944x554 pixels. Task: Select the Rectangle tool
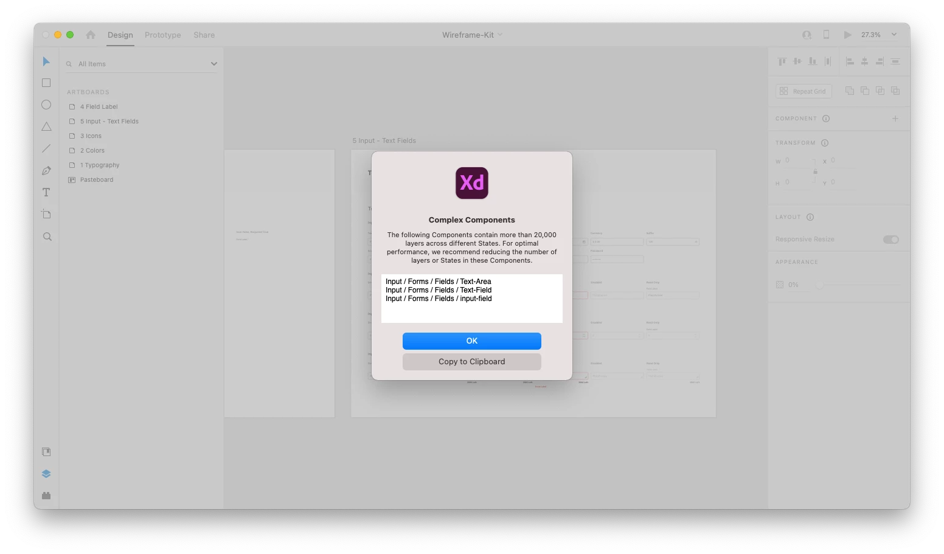46,83
